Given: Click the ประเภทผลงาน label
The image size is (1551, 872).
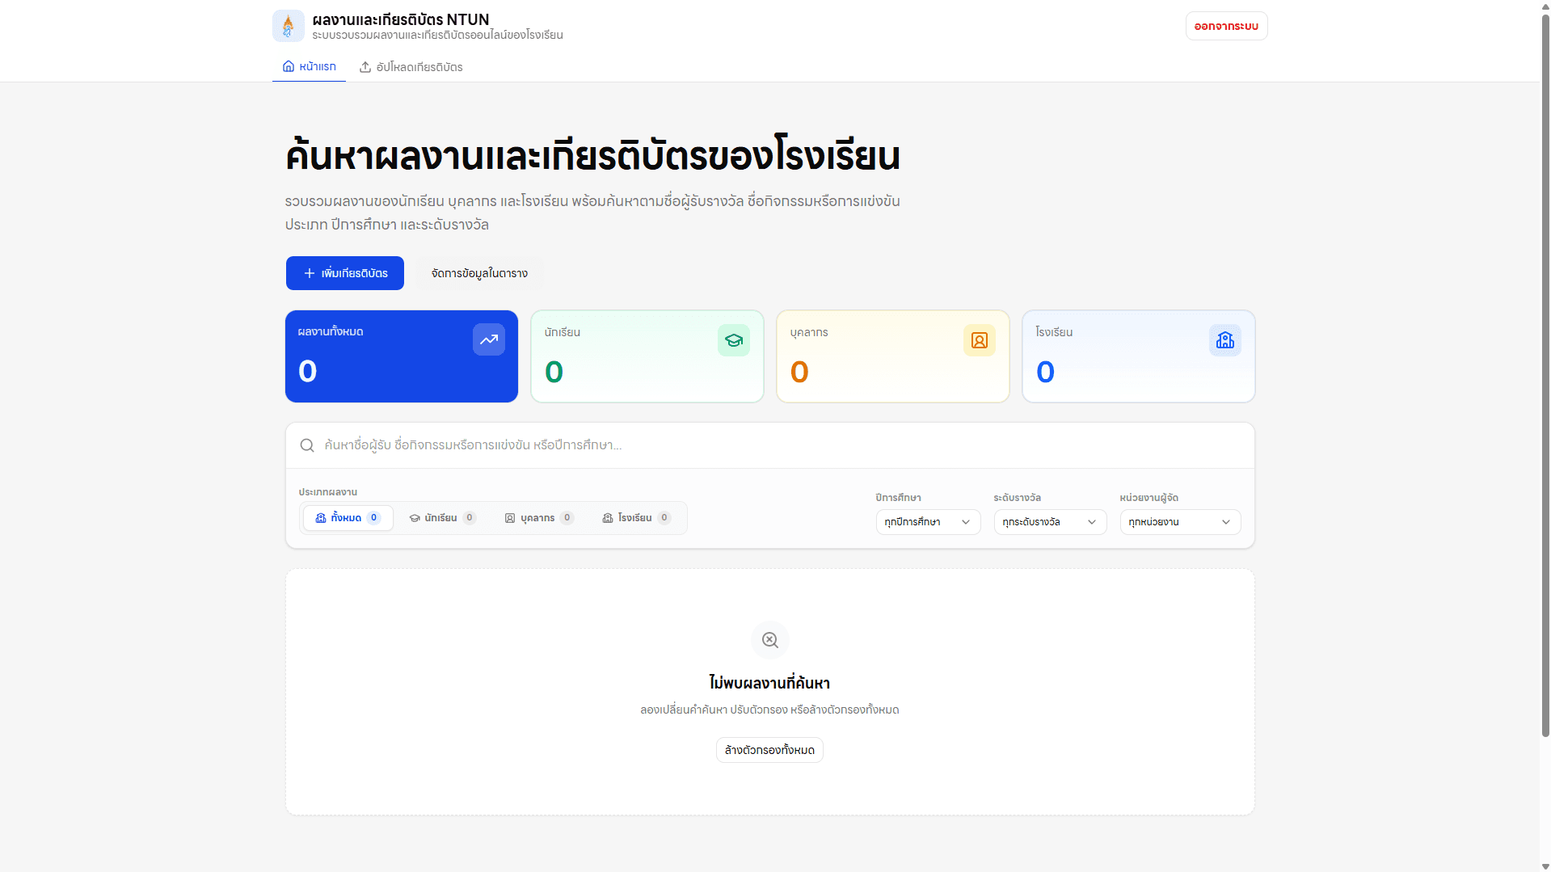Looking at the screenshot, I should pos(327,492).
